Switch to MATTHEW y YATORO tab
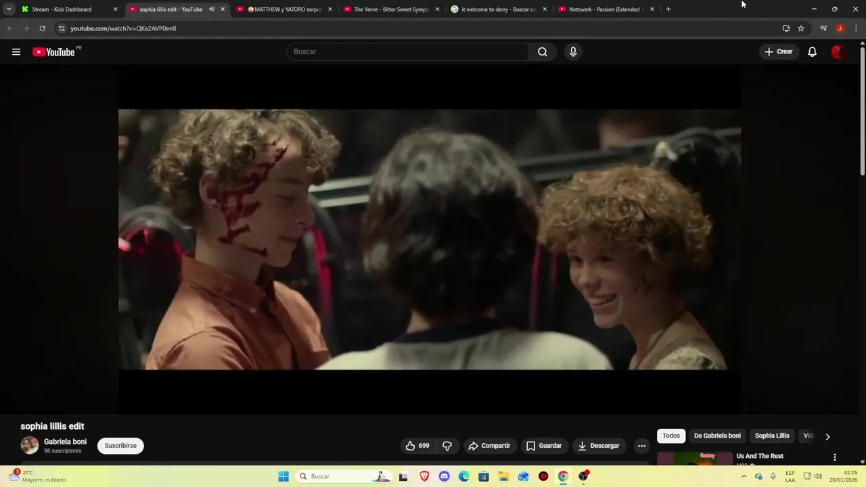Screen dimensions: 866x487 click(284, 9)
